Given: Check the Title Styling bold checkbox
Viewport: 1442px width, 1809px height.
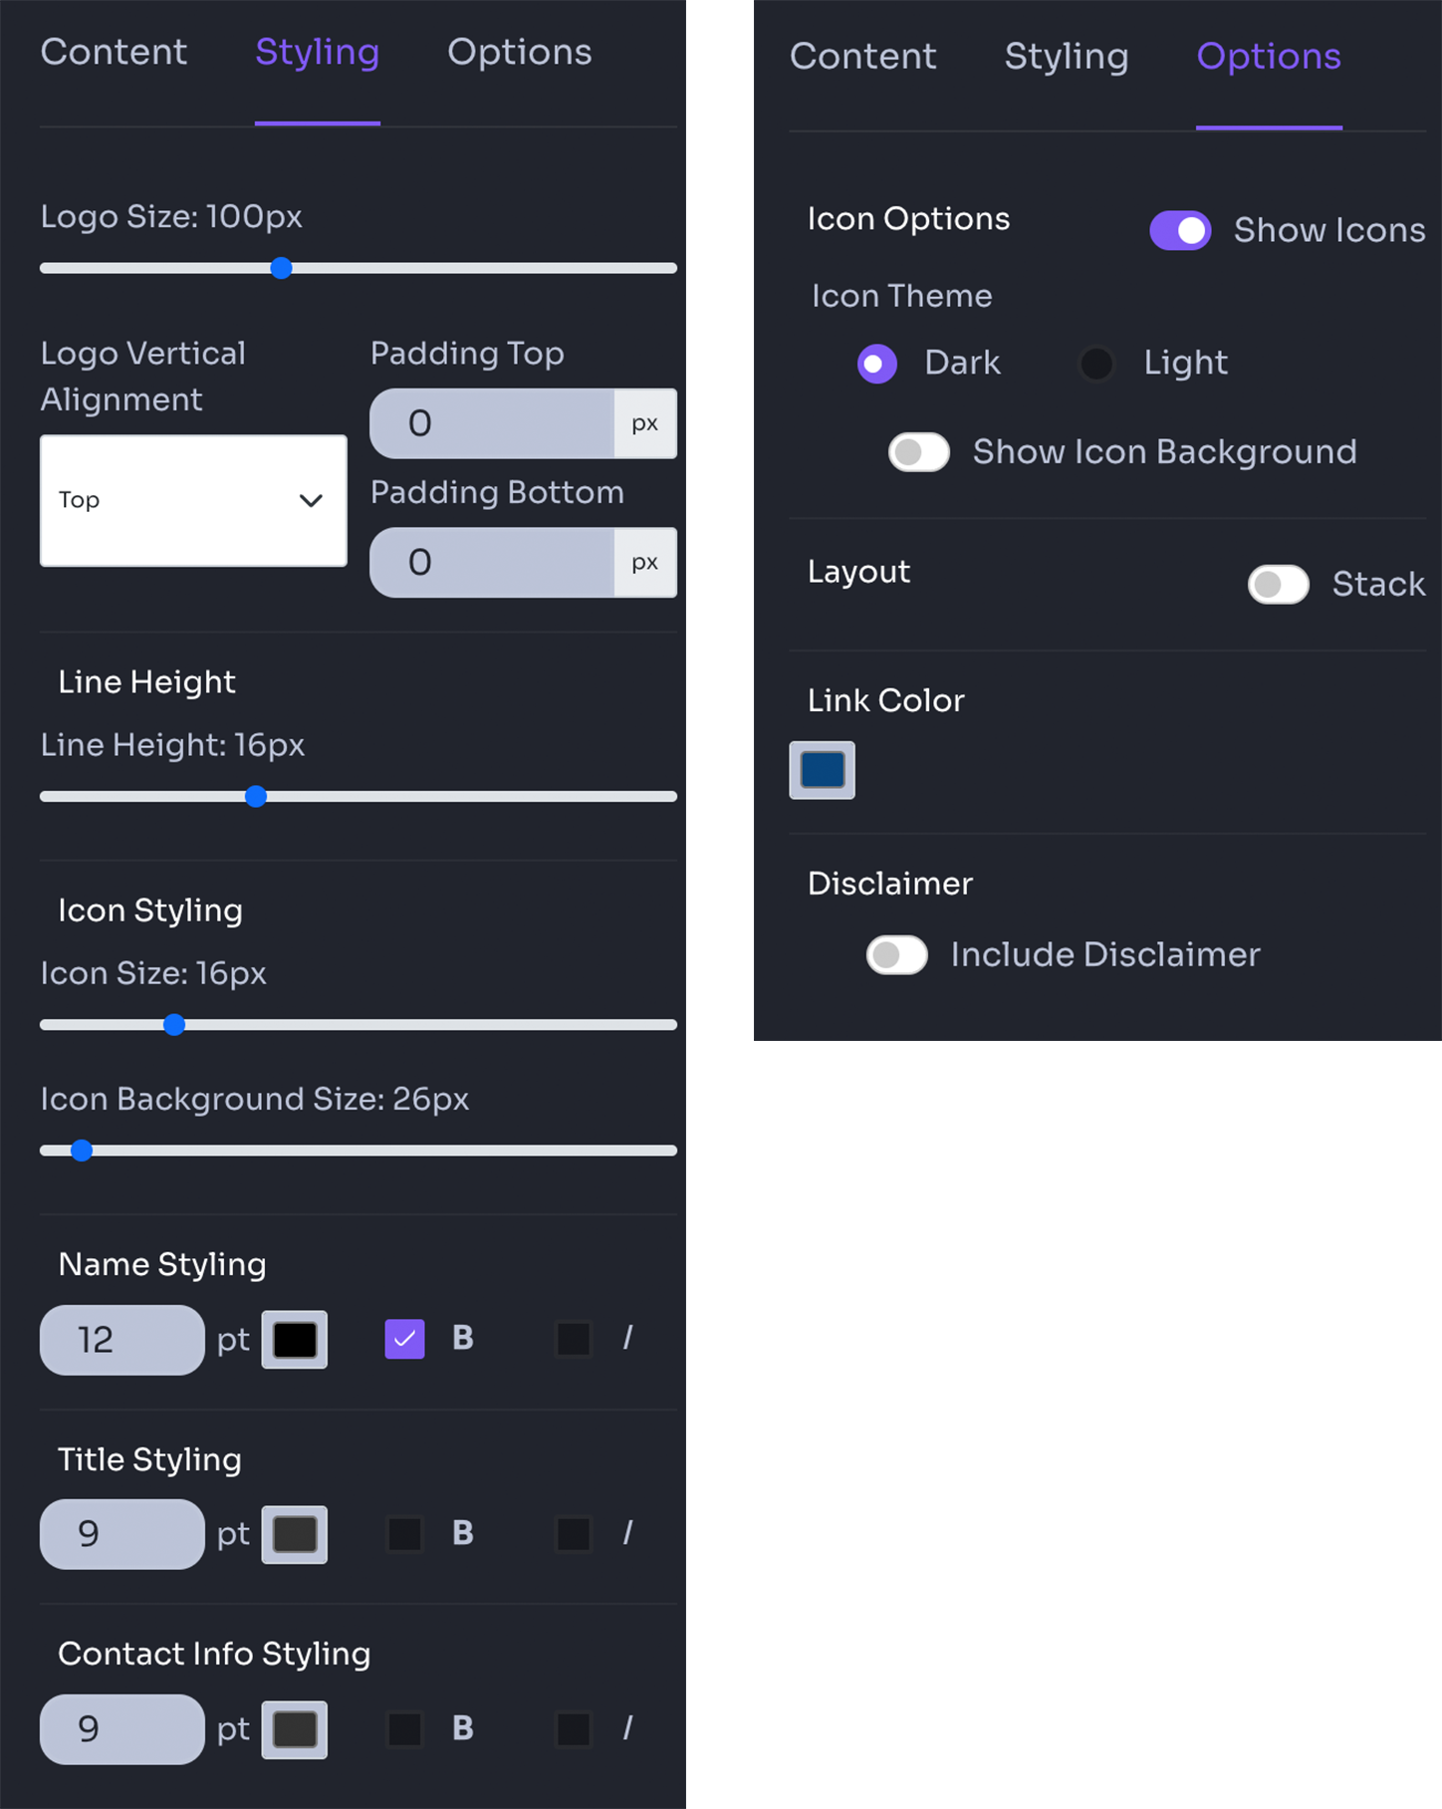Looking at the screenshot, I should pos(404,1534).
